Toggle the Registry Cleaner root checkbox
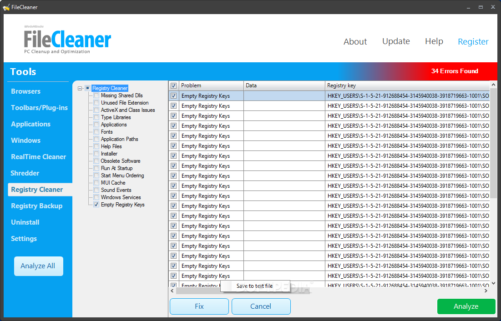Image resolution: width=501 pixels, height=321 pixels. [87, 88]
